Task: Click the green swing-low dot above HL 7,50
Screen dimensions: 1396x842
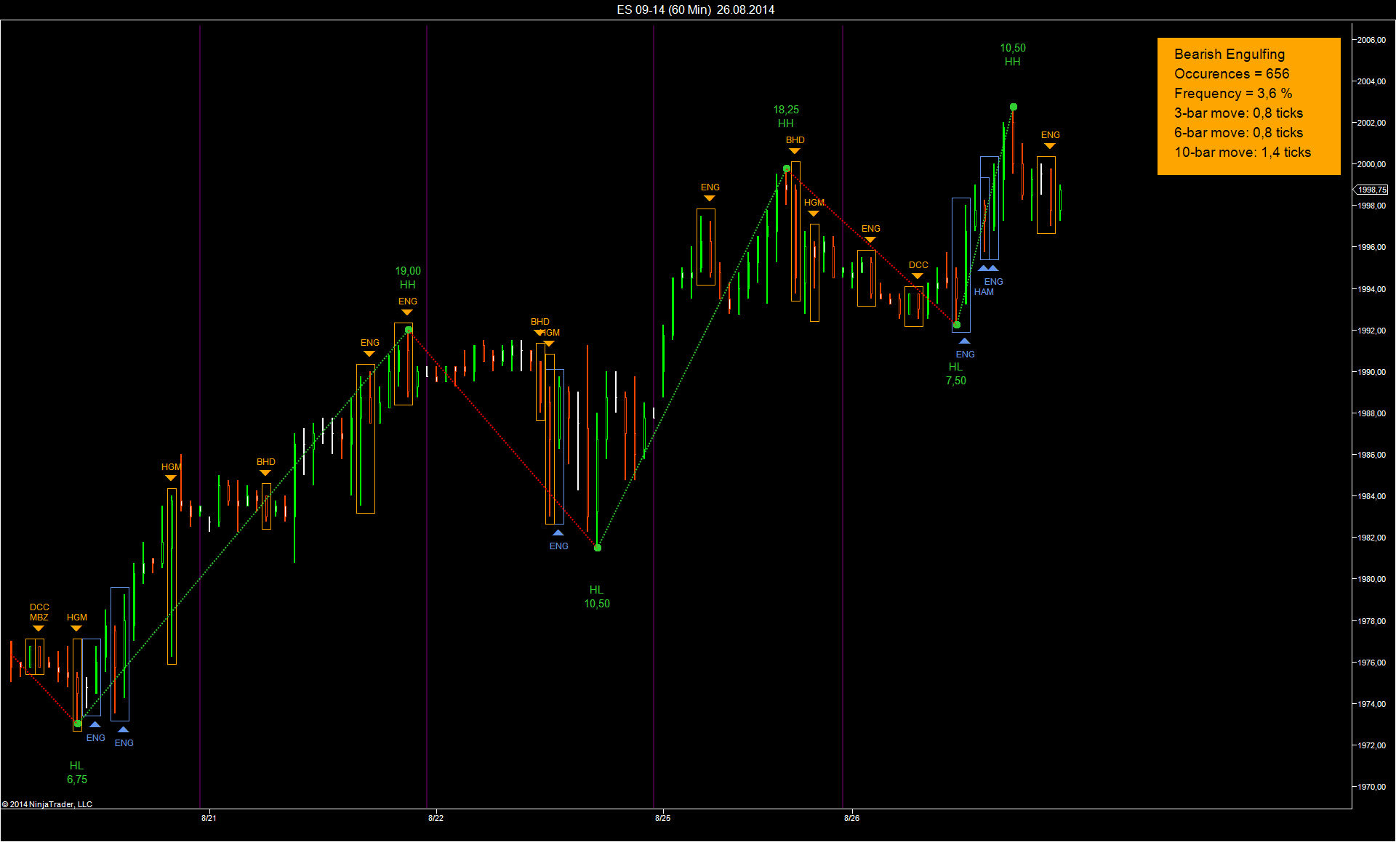Action: coord(957,325)
